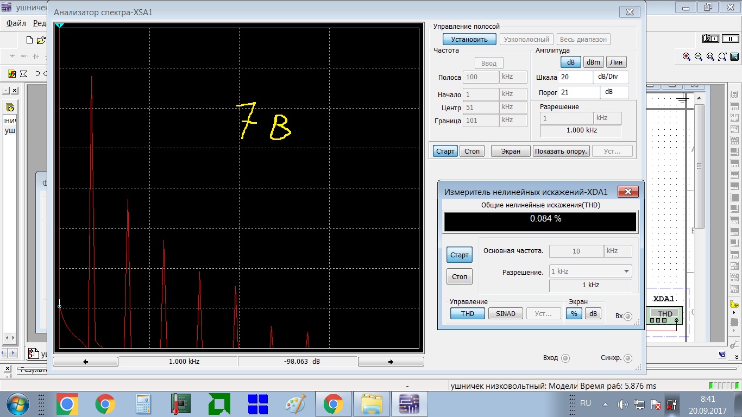
Task: Zoom in with the red plus magnifier
Action: pyautogui.click(x=687, y=56)
